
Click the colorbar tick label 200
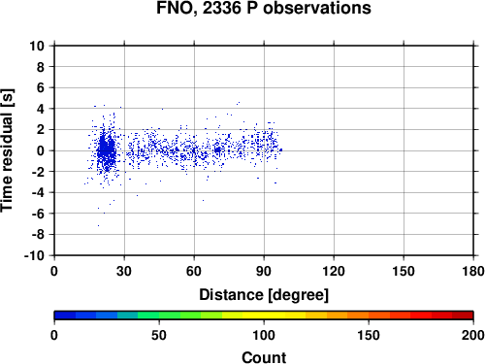473,335
